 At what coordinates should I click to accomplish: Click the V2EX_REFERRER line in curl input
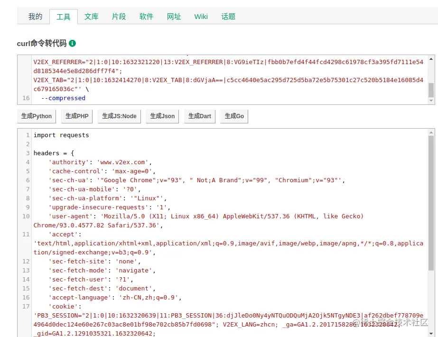[228, 62]
